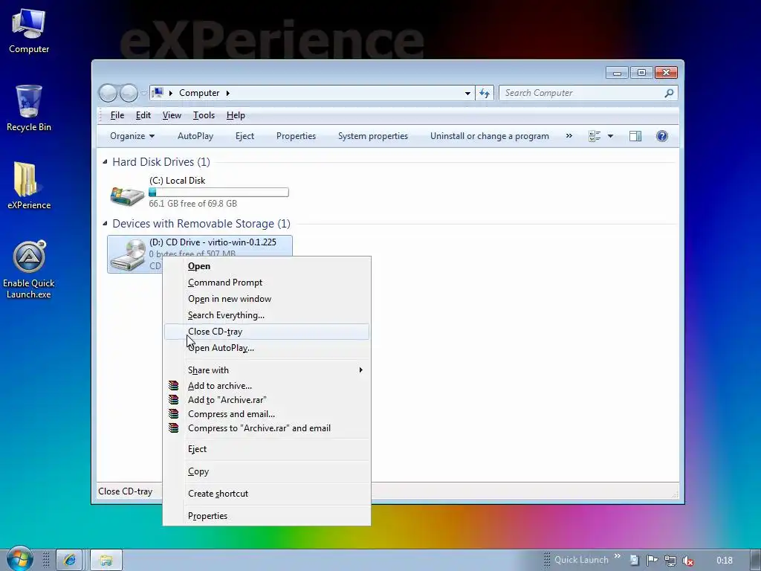Open the Action Center flag icon
The height and width of the screenshot is (571, 761).
[x=652, y=561]
